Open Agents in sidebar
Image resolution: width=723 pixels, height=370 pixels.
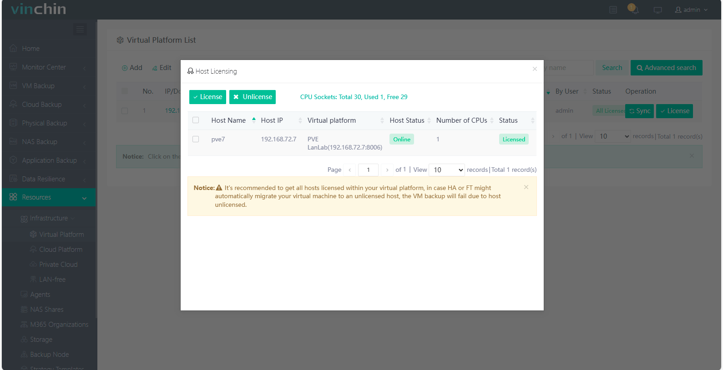click(x=40, y=295)
